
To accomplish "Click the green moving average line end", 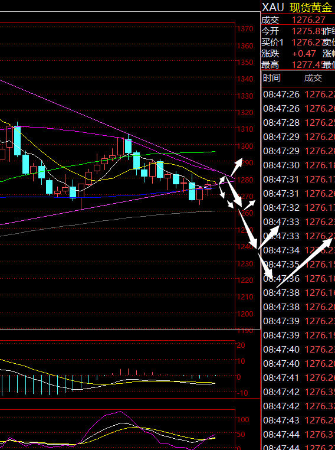I will 214,152.
